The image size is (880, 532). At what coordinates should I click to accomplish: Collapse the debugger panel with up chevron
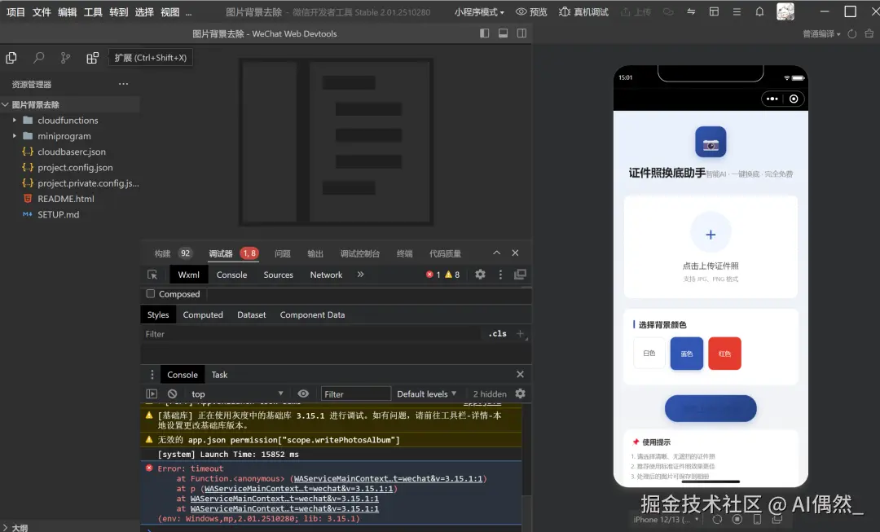497,253
